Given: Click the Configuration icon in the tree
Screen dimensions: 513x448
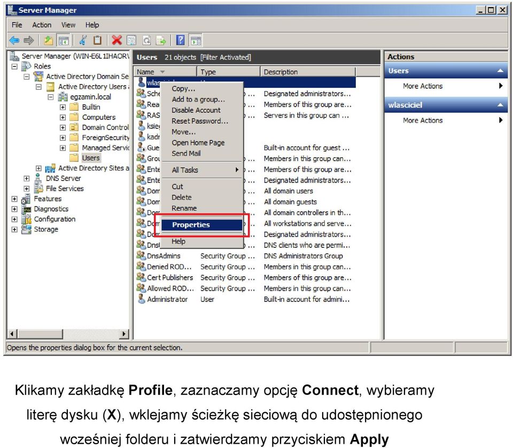Looking at the screenshot, I should pos(26,219).
